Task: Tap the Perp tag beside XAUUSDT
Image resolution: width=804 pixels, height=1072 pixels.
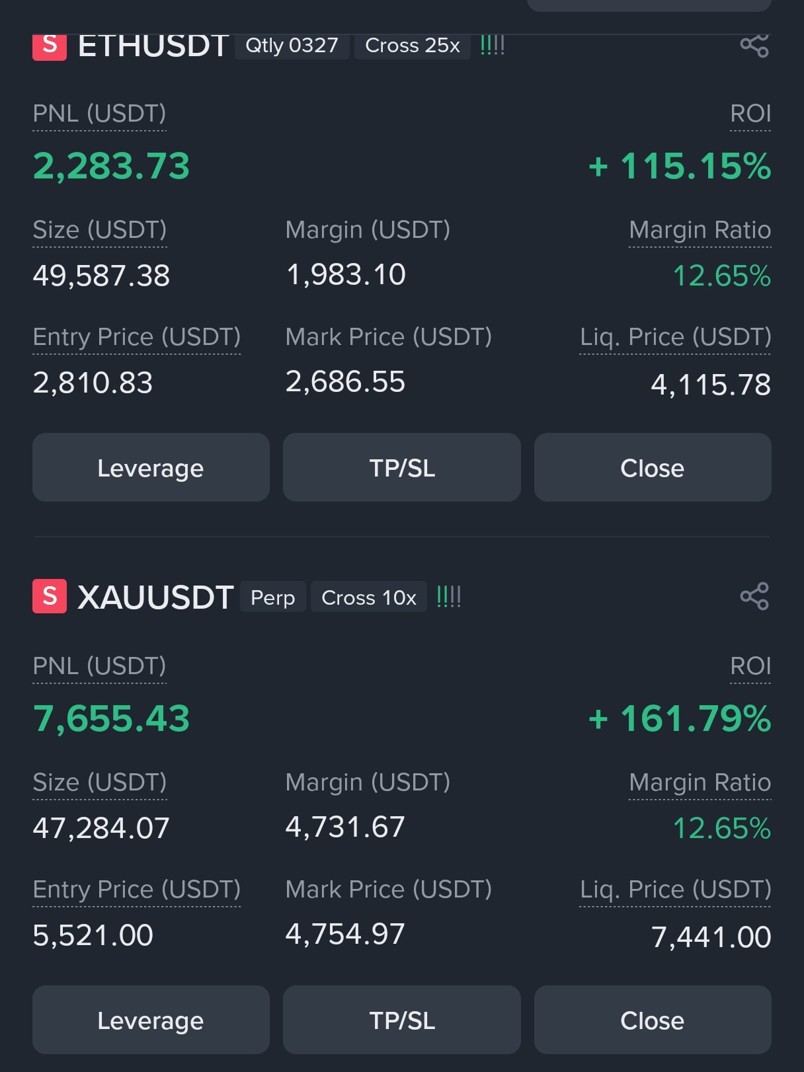Action: click(272, 597)
